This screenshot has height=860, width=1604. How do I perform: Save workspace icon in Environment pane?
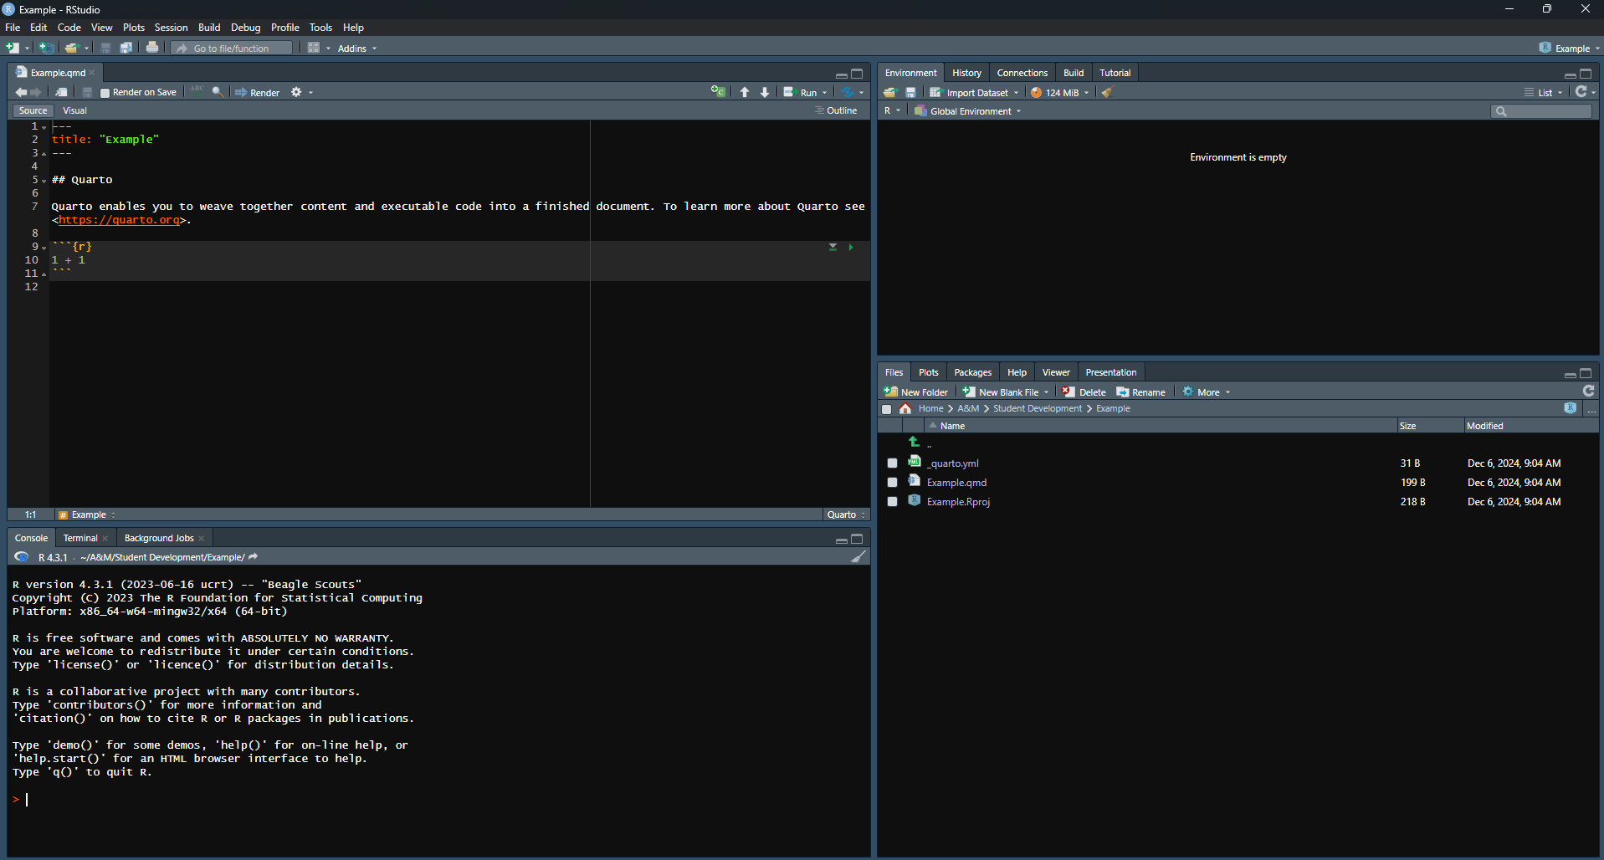[x=910, y=92]
